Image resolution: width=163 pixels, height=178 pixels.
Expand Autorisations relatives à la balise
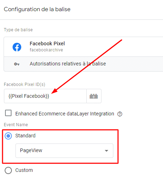83,64
